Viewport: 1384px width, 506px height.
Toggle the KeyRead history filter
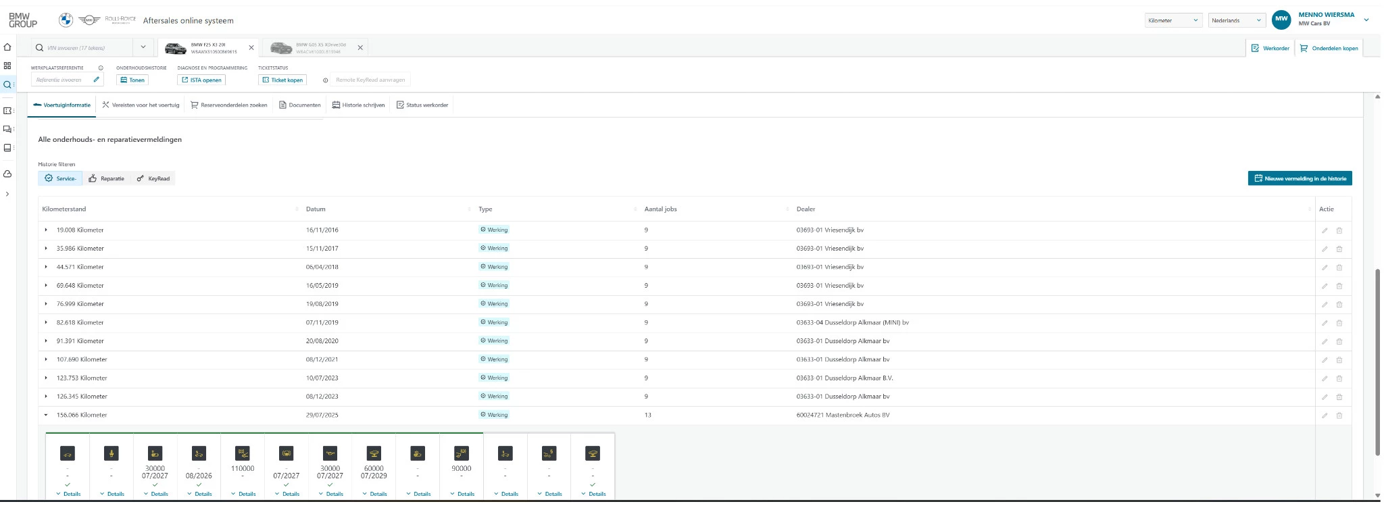click(153, 178)
